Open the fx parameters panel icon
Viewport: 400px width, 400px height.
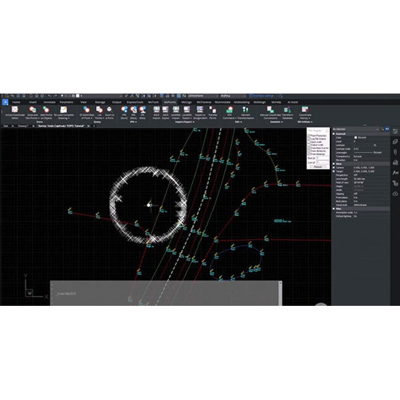[395, 173]
